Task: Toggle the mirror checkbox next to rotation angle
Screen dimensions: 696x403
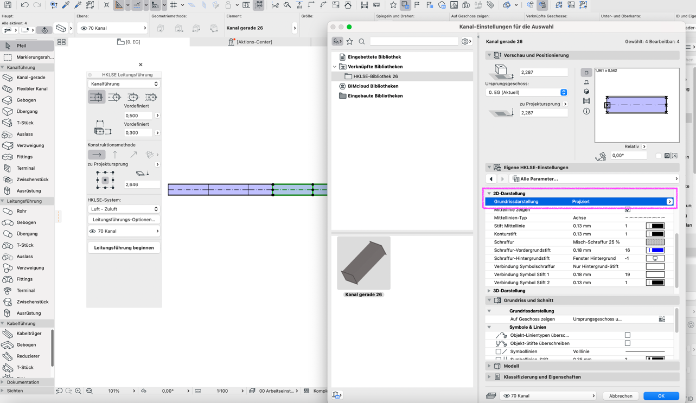Action: [659, 156]
